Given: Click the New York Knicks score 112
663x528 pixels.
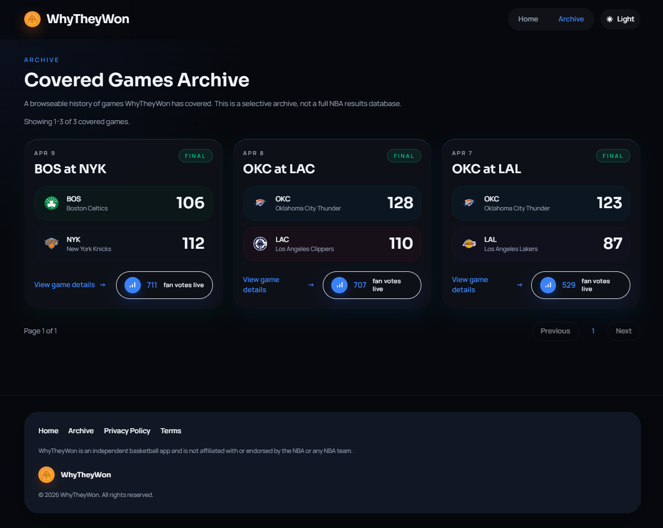Looking at the screenshot, I should coord(193,244).
